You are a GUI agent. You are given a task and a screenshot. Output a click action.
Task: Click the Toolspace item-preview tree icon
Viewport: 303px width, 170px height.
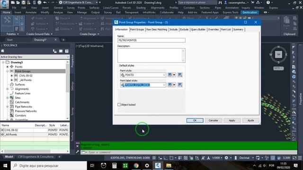(x=55, y=51)
